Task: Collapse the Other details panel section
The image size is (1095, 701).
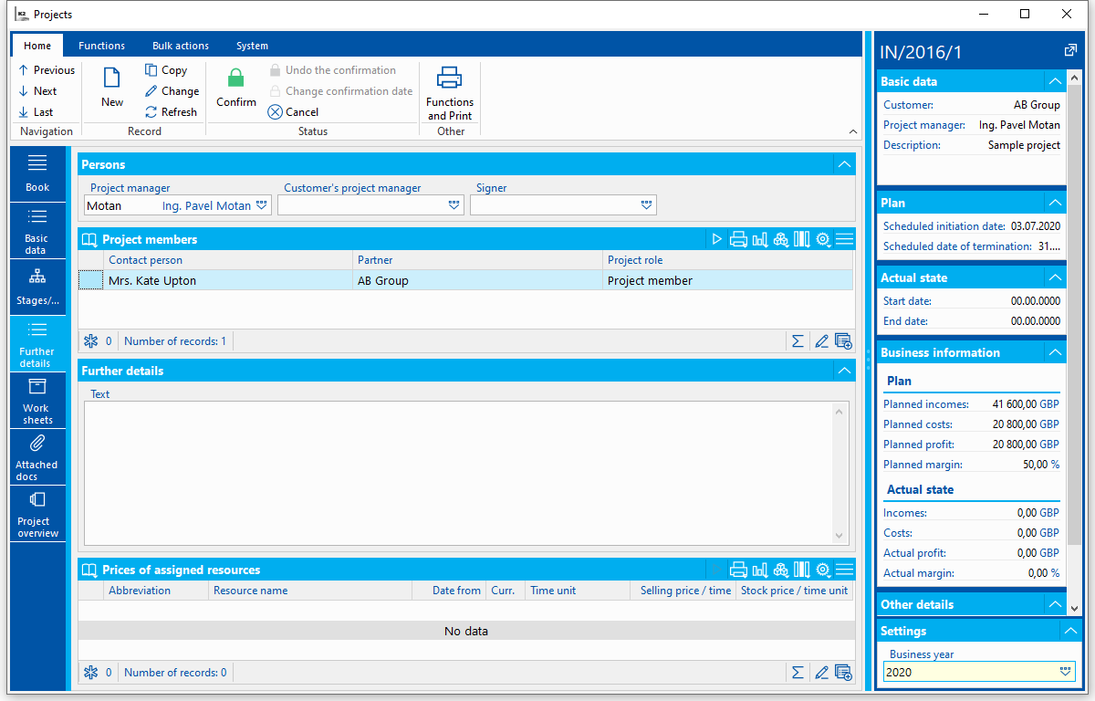Action: 1055,604
